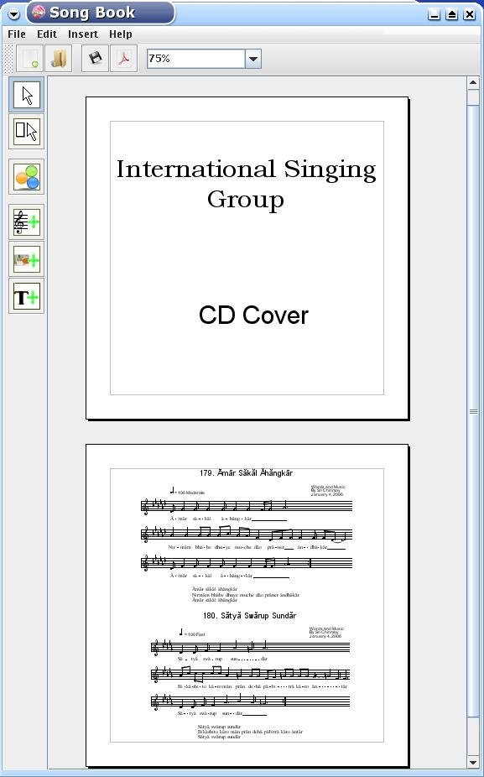Open a book file from toolbar
484x777 pixels.
(59, 59)
